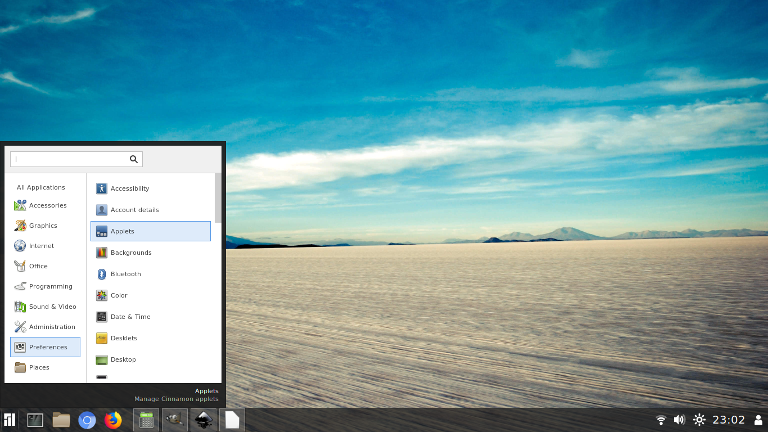Click the Color text entry
The width and height of the screenshot is (768, 432).
(119, 295)
